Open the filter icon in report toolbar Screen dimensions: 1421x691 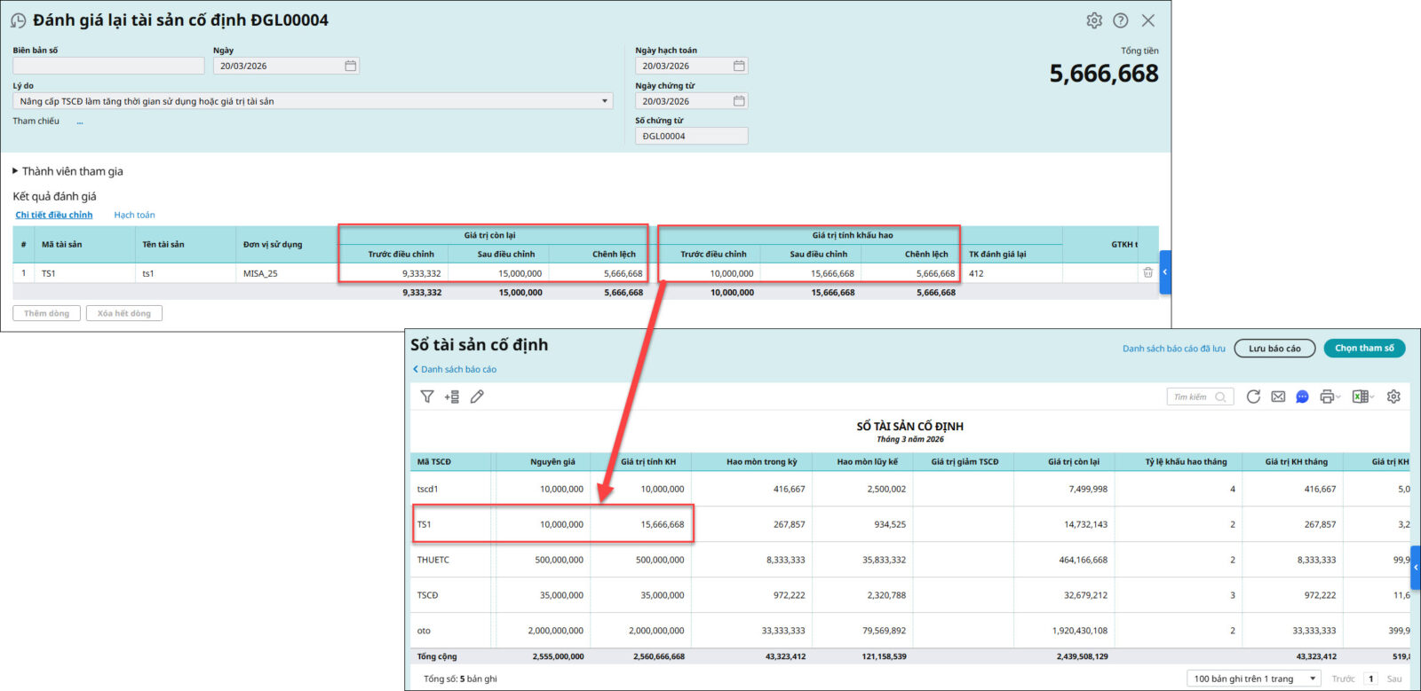[427, 397]
